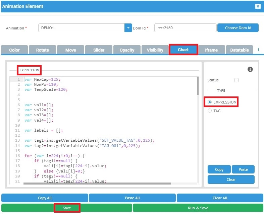
Task: Go to the Datatable tab
Action: 239,50
